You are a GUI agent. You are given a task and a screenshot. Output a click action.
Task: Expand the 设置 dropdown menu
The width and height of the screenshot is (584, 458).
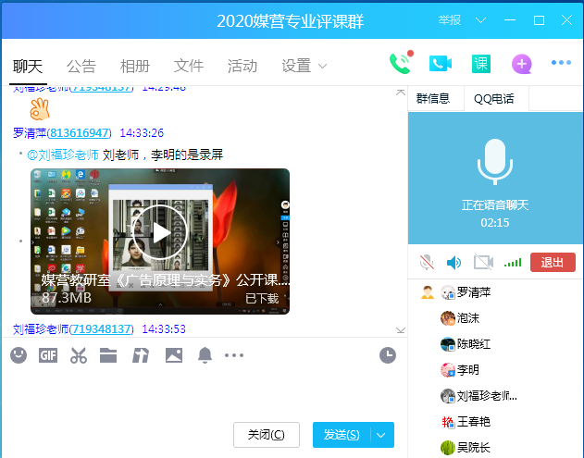coord(304,66)
